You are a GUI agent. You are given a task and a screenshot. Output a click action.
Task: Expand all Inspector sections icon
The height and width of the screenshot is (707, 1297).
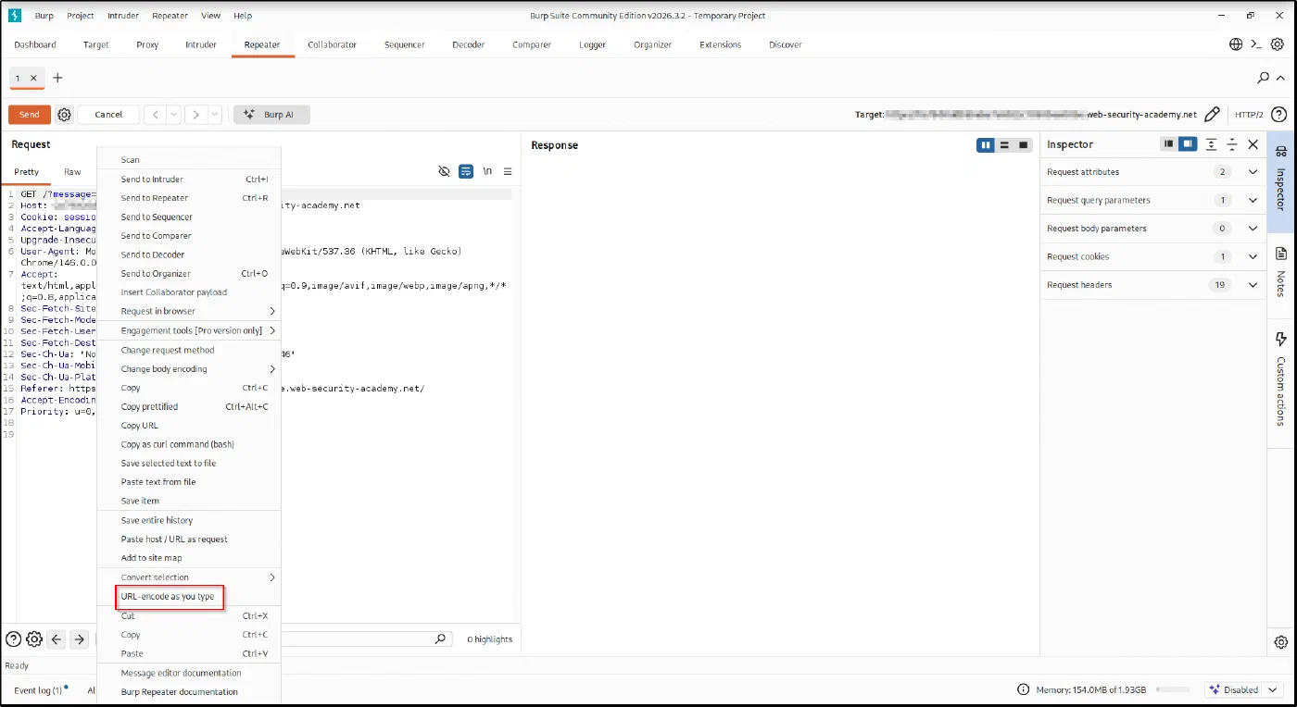pos(1211,144)
